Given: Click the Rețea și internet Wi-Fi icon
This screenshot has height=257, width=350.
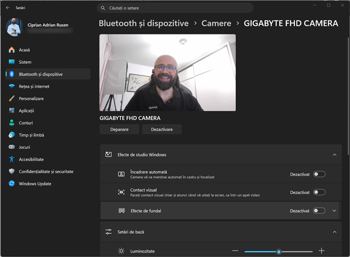Looking at the screenshot, I should 11,86.
